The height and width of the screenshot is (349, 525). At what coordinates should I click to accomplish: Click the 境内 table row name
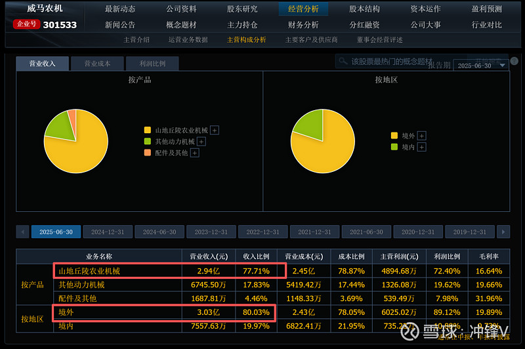tap(66, 326)
